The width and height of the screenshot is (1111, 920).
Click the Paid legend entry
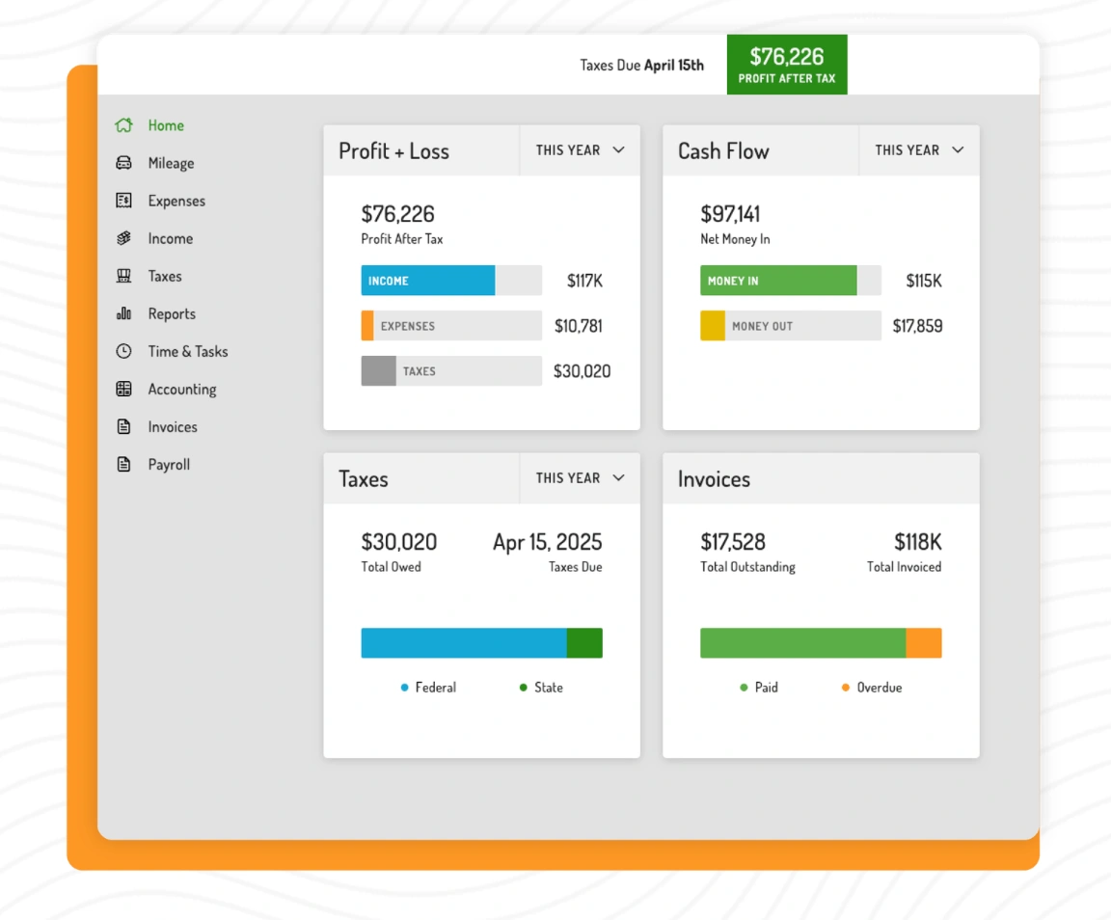759,688
